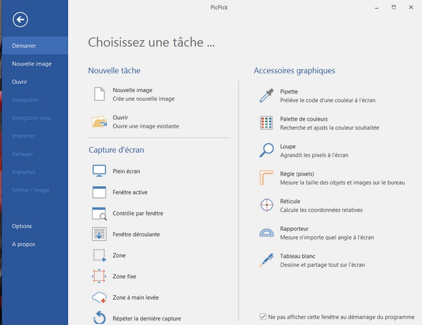
Task: Click the dashed rectangle Zone icon
Action: 99,255
